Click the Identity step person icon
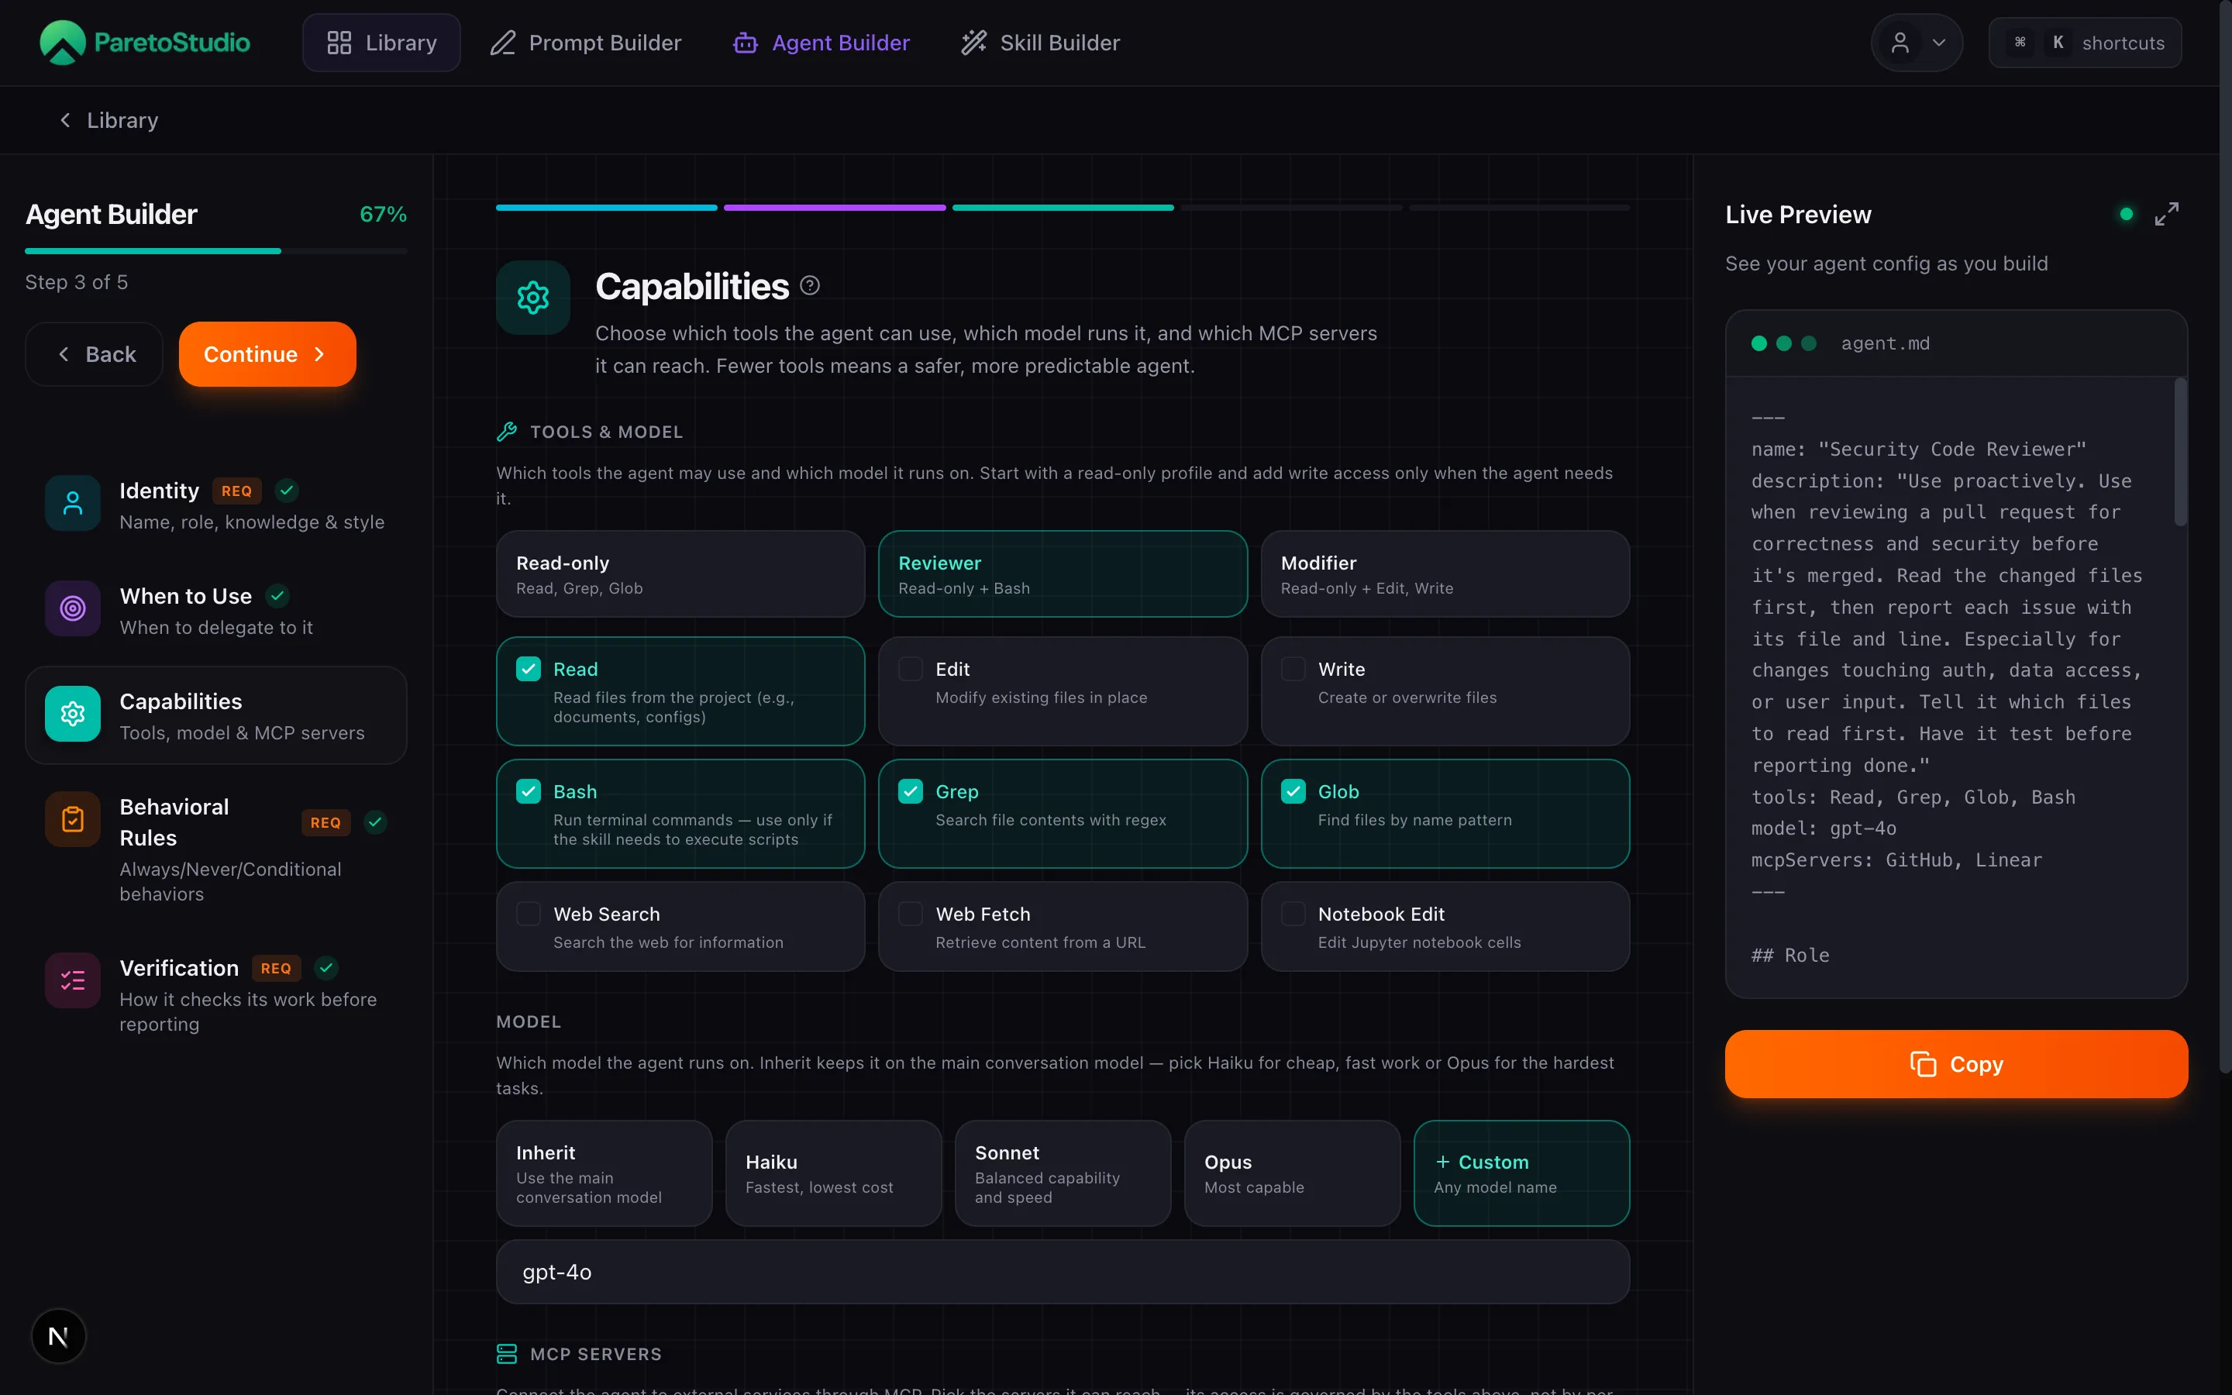This screenshot has height=1395, width=2232. (73, 503)
